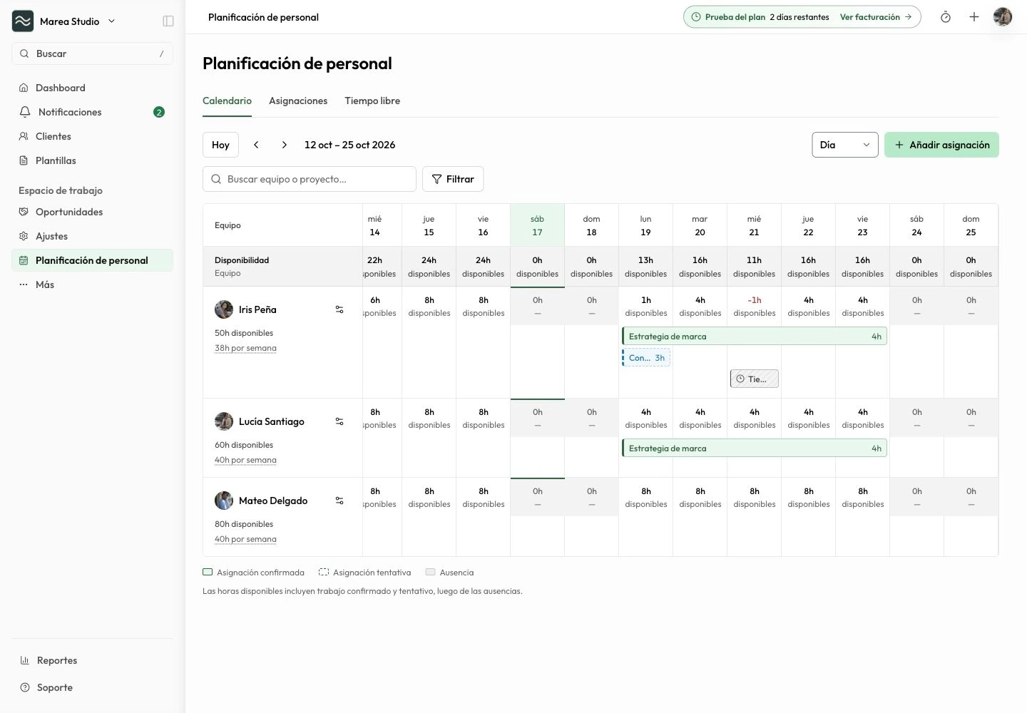This screenshot has height=713, width=1027.
Task: Open settings icon for Mateo Delgado
Action: coord(339,501)
